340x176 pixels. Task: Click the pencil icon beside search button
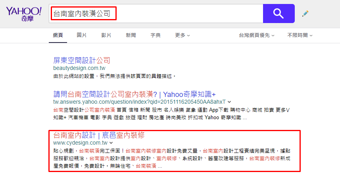point(305,14)
